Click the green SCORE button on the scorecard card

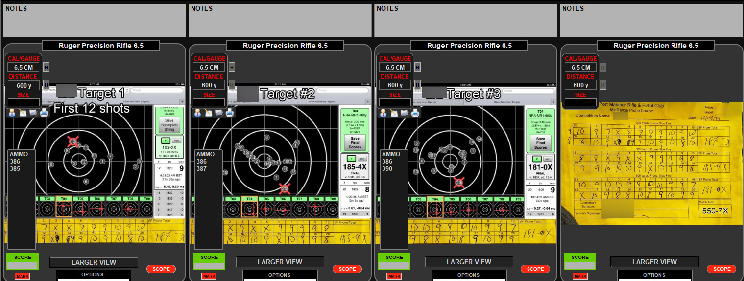pos(580,261)
